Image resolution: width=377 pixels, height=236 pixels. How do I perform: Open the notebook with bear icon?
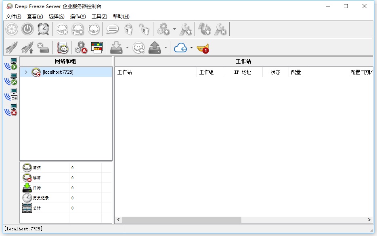(63, 48)
